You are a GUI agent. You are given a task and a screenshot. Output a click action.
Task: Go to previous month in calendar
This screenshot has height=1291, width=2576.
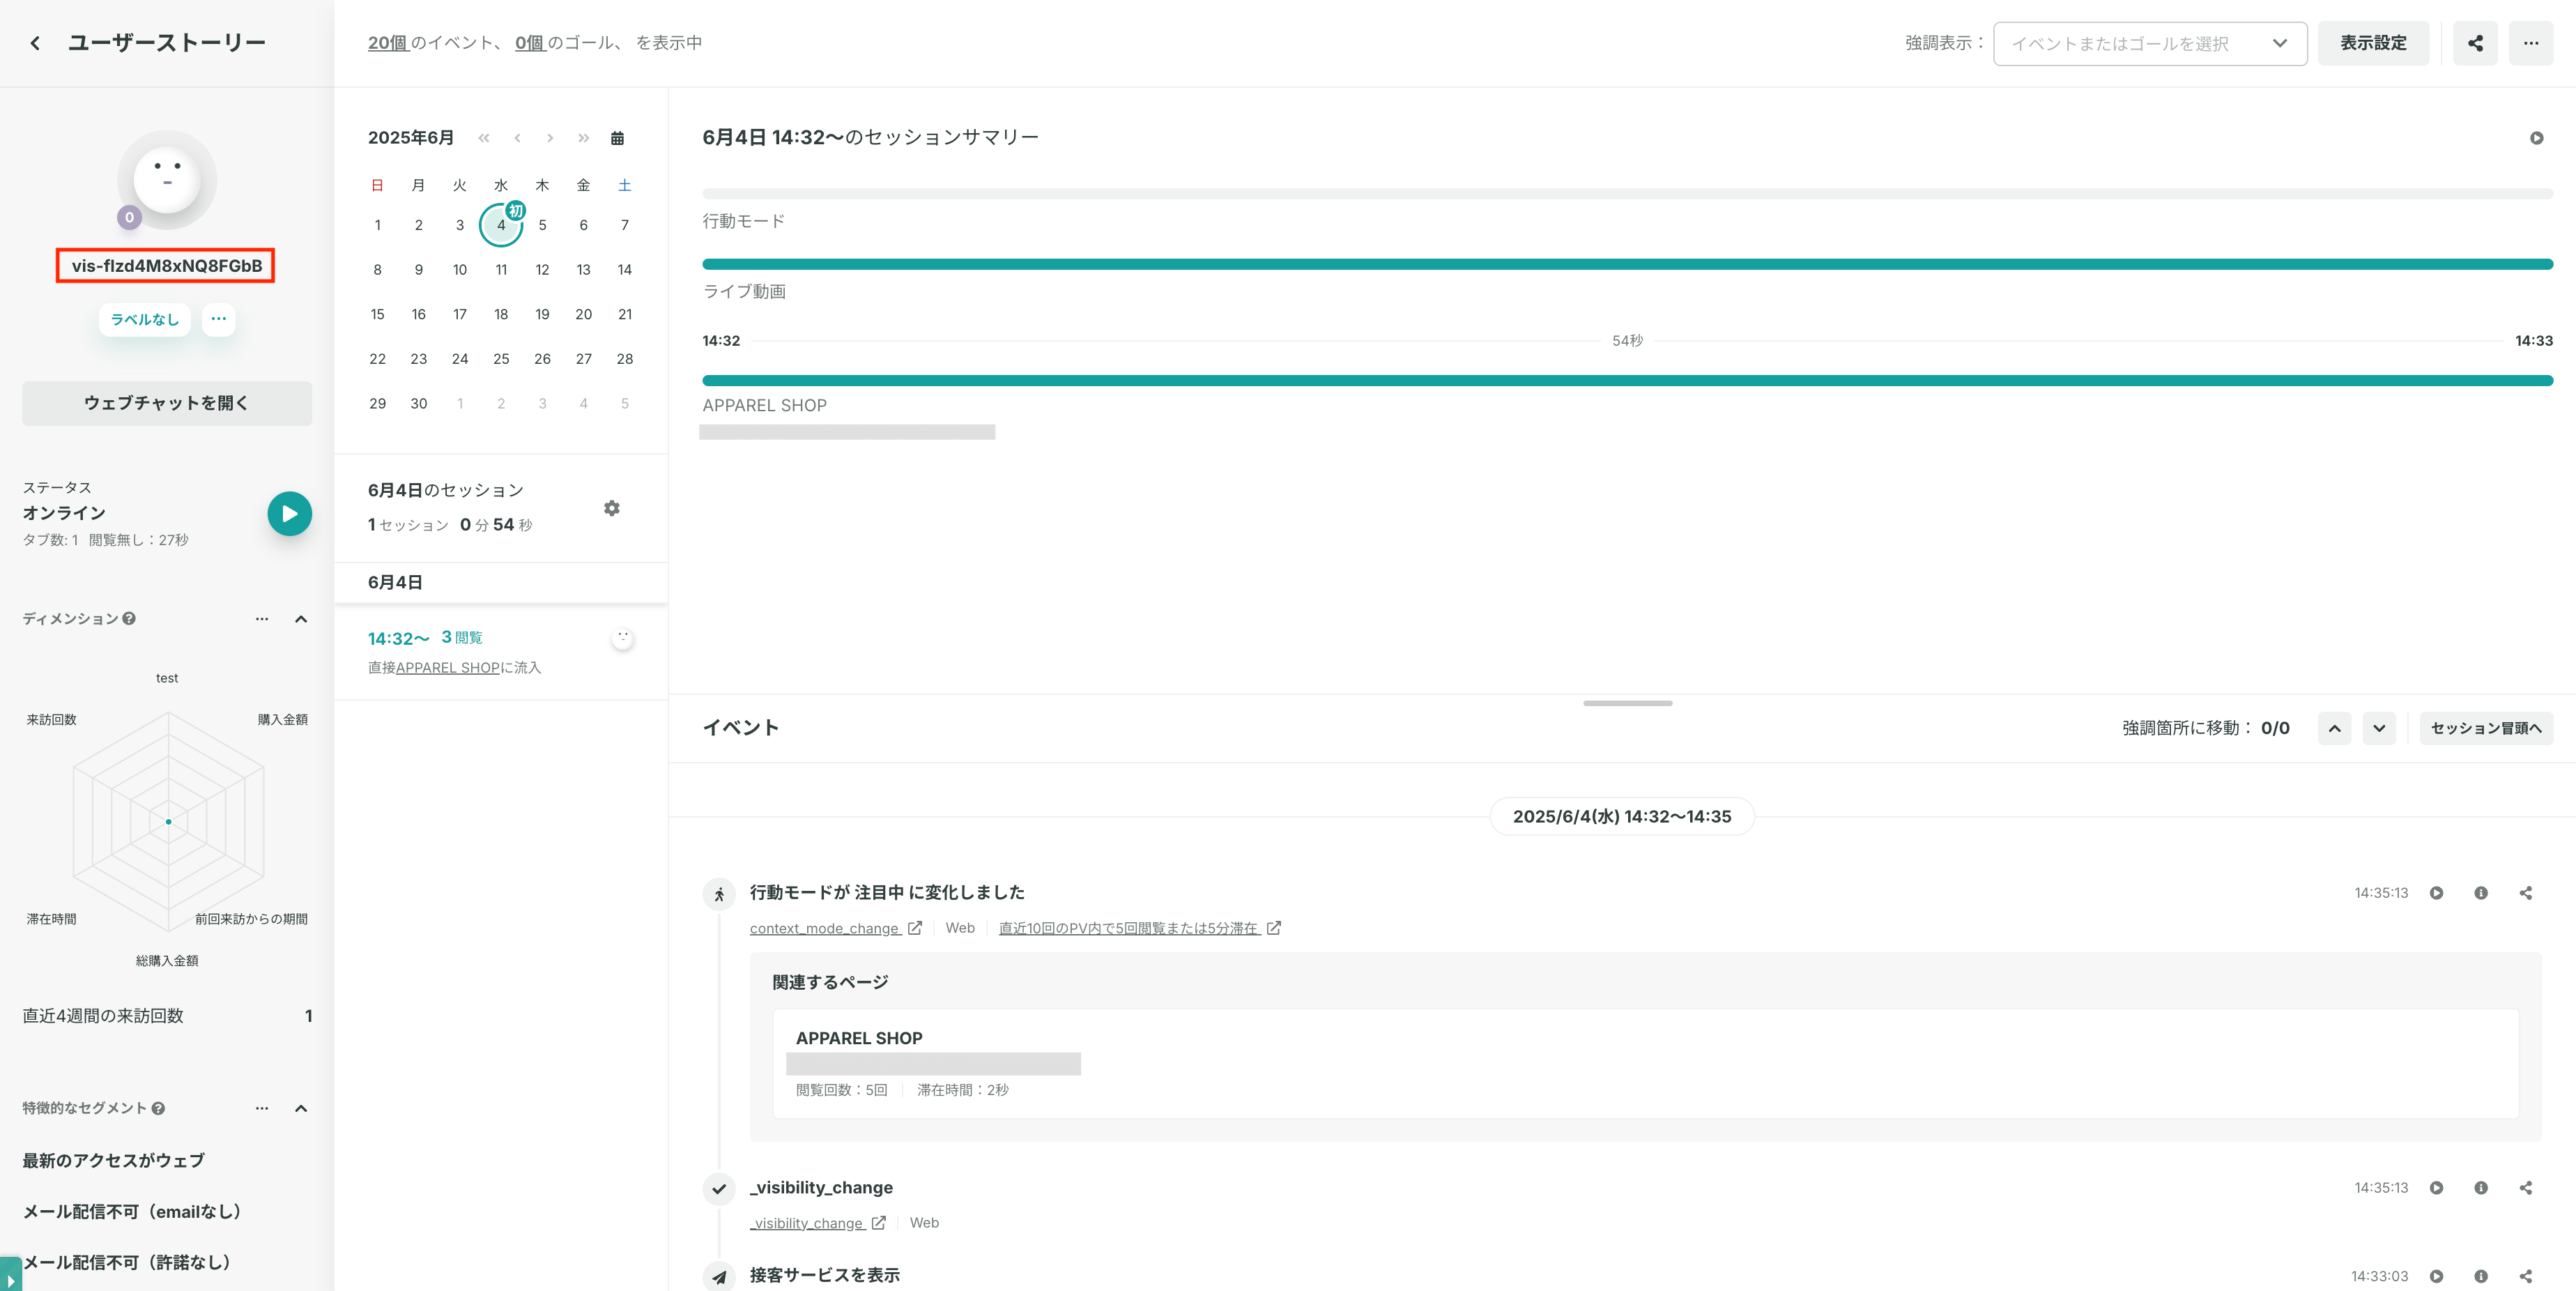(x=517, y=138)
